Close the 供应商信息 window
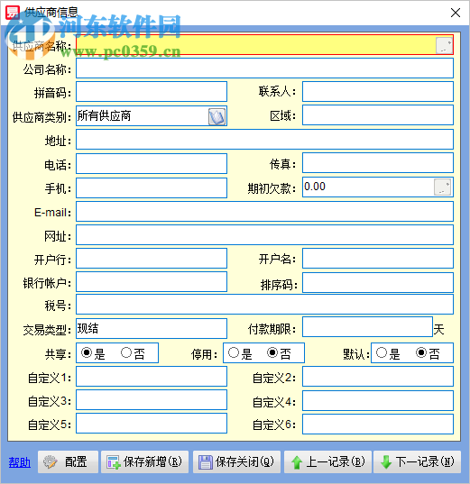Image resolution: width=470 pixels, height=484 pixels. pos(456,13)
